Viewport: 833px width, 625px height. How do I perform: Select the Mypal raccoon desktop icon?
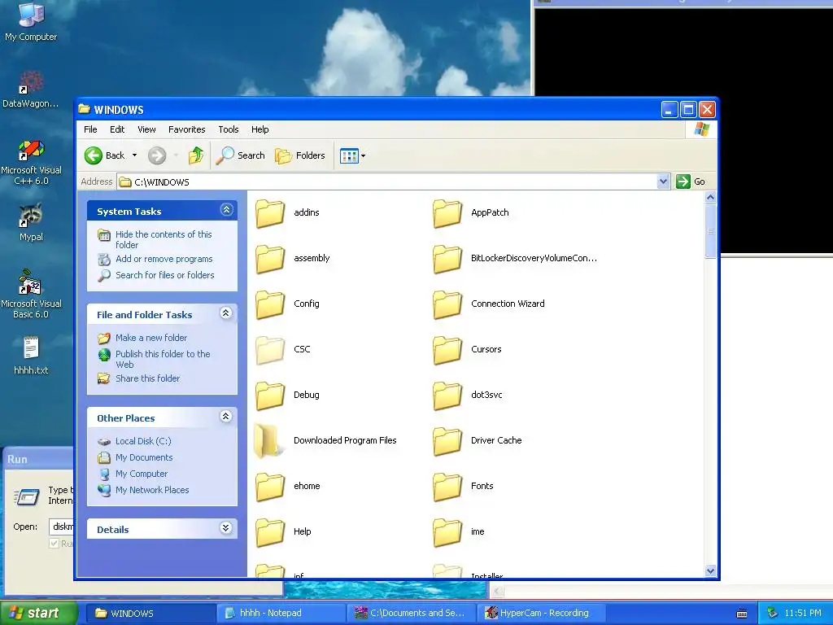pyautogui.click(x=31, y=215)
